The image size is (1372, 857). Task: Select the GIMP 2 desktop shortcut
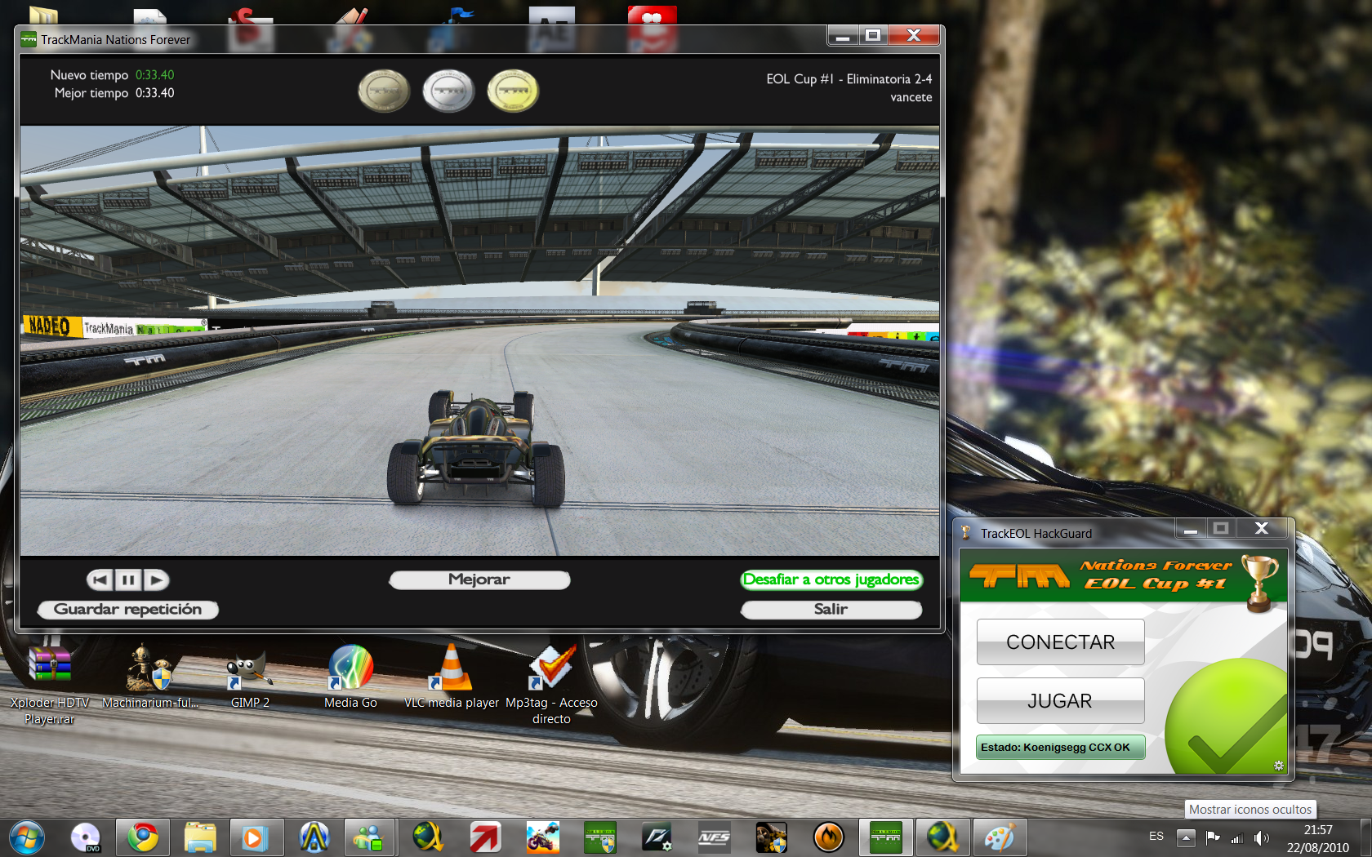[250, 677]
